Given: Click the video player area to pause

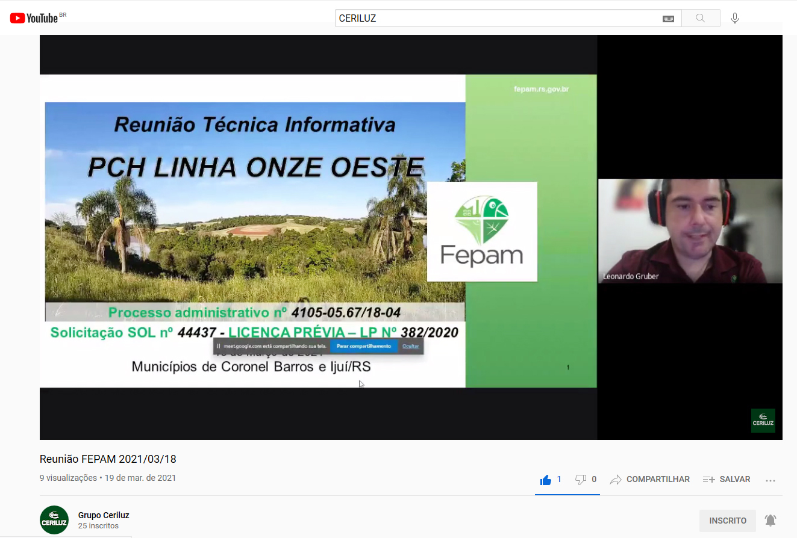Looking at the screenshot, I should [x=411, y=237].
